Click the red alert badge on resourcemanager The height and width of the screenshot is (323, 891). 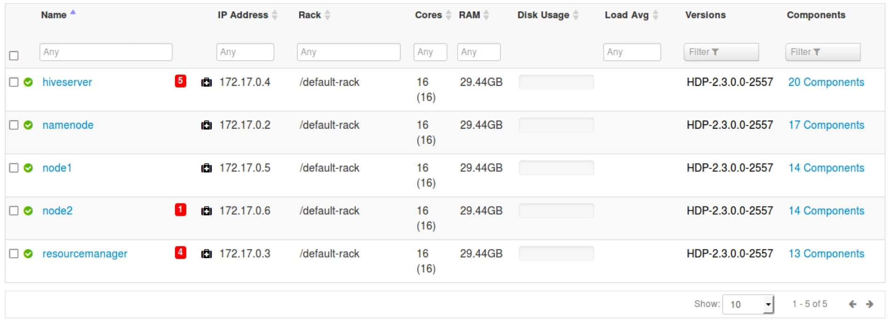(180, 252)
